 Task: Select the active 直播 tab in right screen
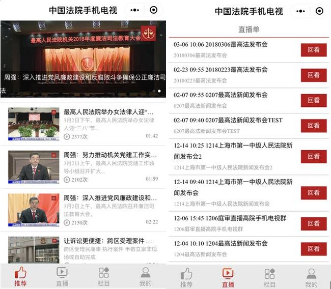coord(228,278)
